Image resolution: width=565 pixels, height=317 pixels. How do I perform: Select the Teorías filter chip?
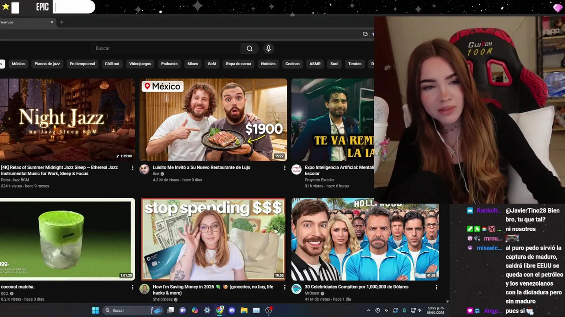[x=355, y=64]
